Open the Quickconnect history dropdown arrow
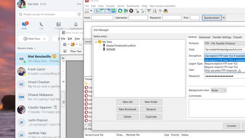This screenshot has width=245, height=138. pyautogui.click(x=224, y=18)
